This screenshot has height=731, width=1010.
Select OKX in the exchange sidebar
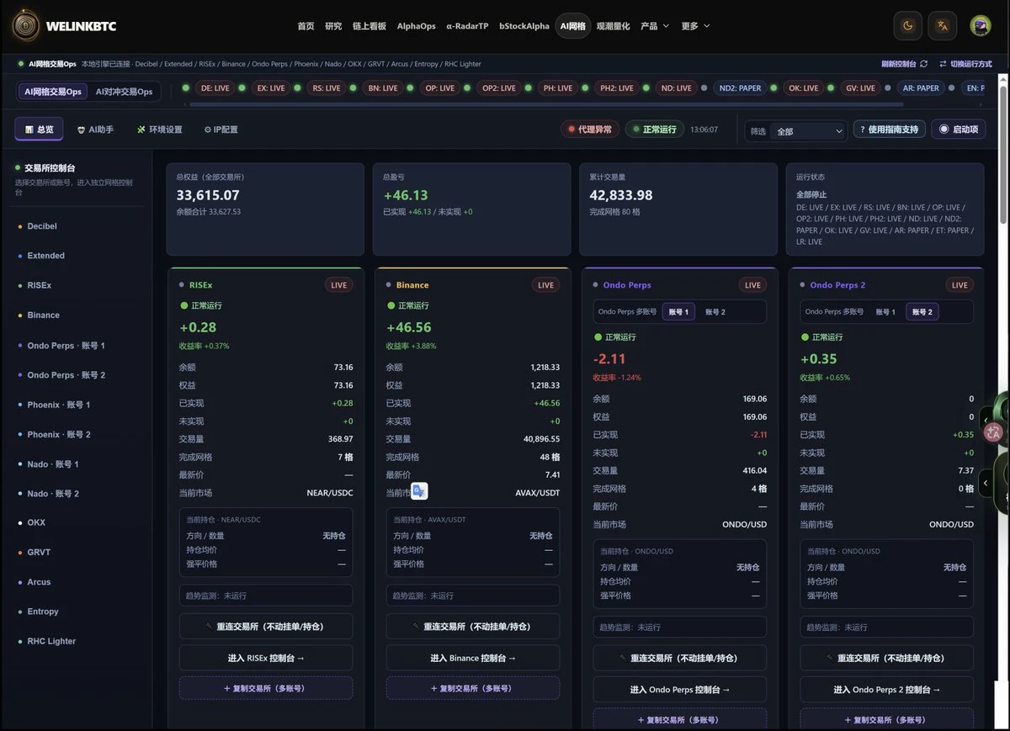coord(36,523)
